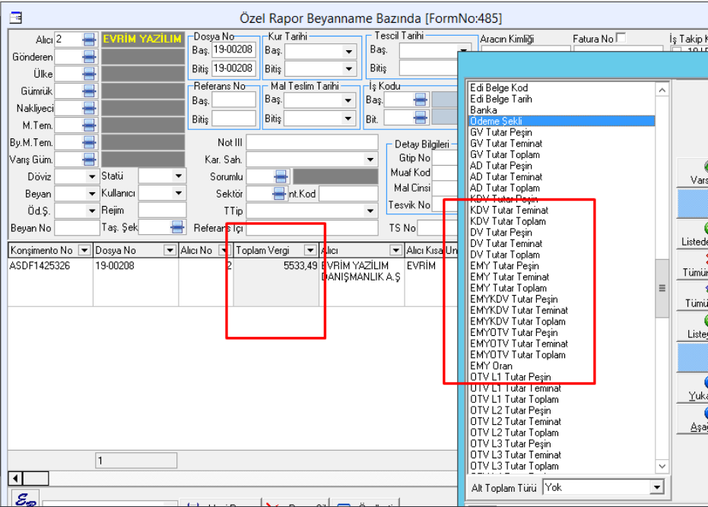Select ASDF1425326 cell in grid
The width and height of the screenshot is (708, 507).
pyautogui.click(x=50, y=283)
